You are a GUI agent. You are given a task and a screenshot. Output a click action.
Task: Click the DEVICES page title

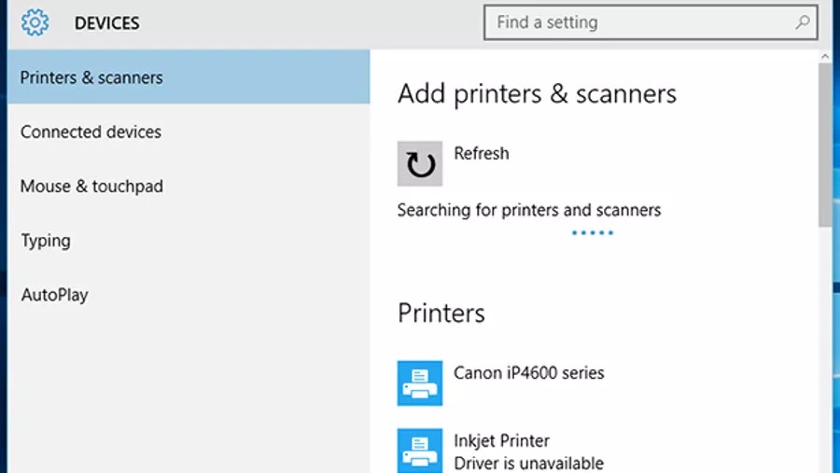(106, 23)
